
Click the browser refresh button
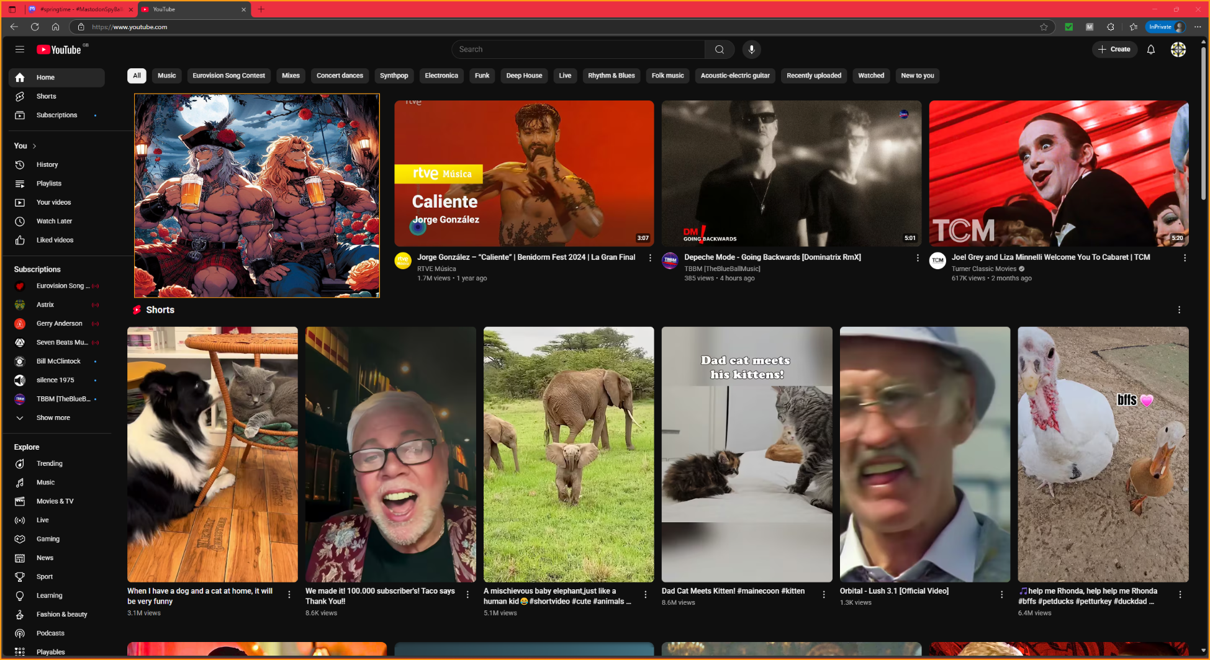coord(35,27)
